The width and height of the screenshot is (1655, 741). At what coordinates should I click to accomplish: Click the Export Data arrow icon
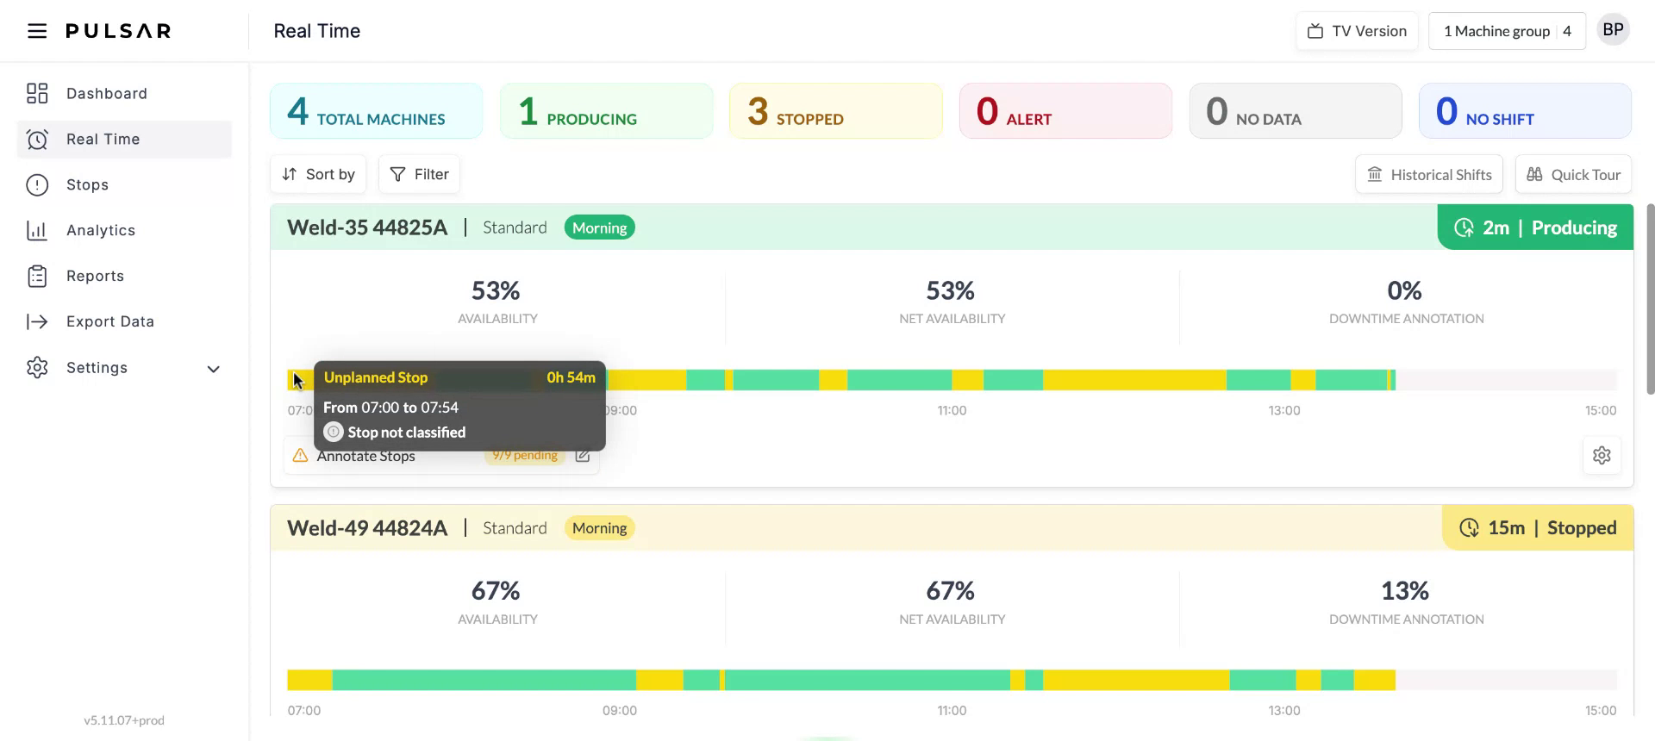click(37, 321)
